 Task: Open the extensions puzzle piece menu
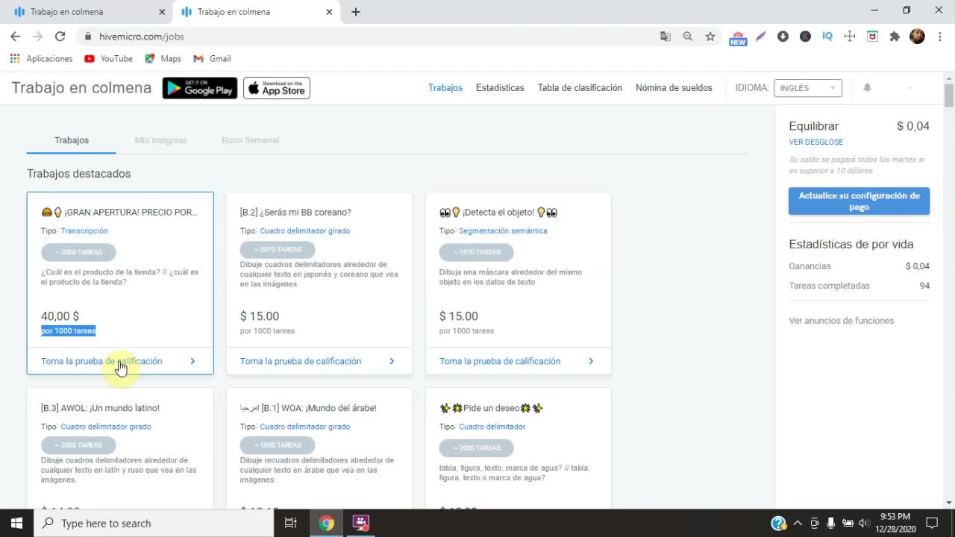coord(895,36)
